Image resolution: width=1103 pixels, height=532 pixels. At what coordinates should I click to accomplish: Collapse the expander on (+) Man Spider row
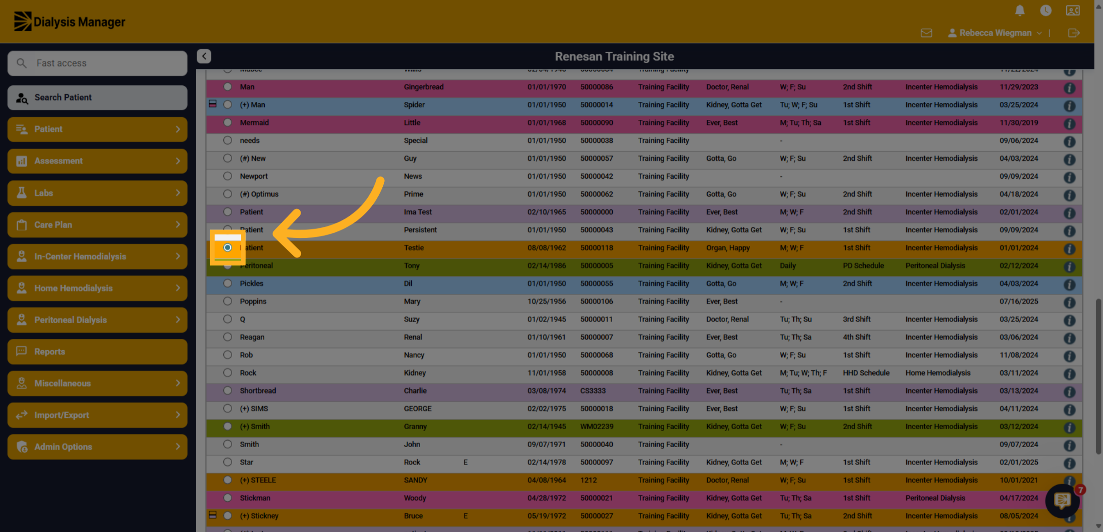click(212, 104)
